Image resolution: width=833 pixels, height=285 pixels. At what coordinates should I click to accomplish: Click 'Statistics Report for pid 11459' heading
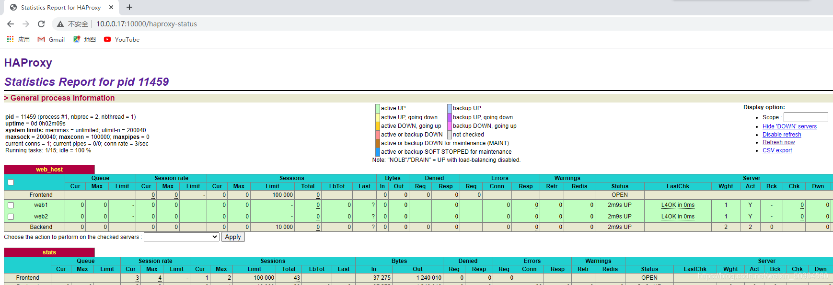[87, 82]
